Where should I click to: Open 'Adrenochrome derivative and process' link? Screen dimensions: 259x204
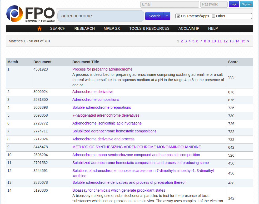(x=103, y=139)
